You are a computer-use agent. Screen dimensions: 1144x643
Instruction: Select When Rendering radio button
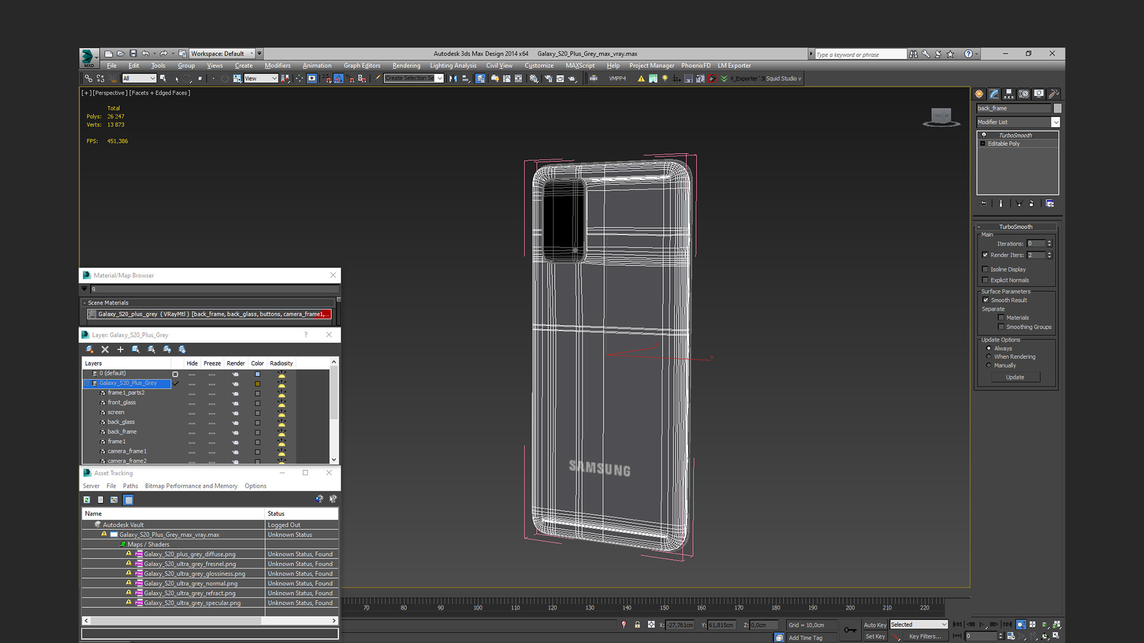tap(988, 357)
